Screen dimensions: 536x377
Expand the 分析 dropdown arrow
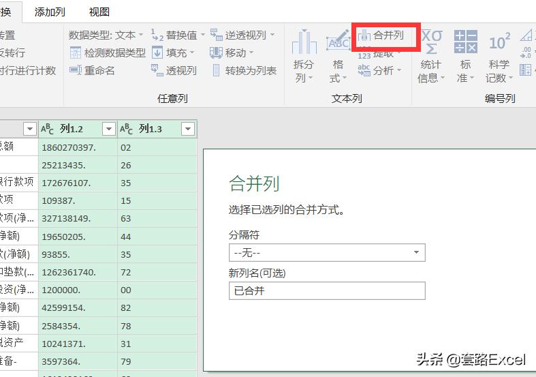coord(398,70)
